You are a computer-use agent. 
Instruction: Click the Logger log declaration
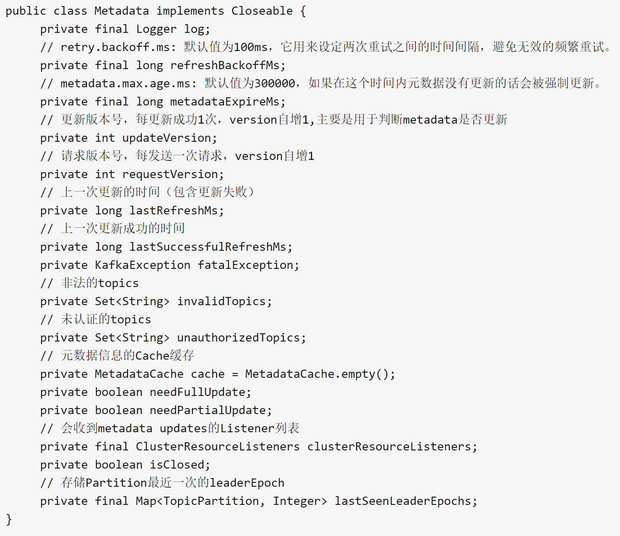click(125, 29)
